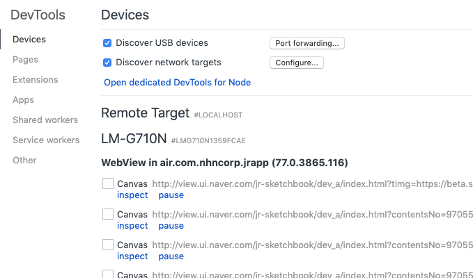
Task: Uncheck Discover network targets
Action: pos(107,63)
